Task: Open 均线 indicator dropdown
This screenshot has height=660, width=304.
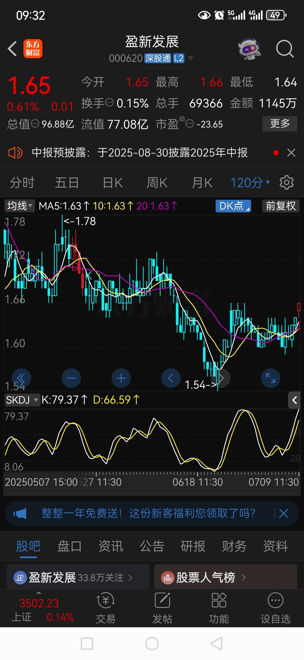Action: pos(19,206)
